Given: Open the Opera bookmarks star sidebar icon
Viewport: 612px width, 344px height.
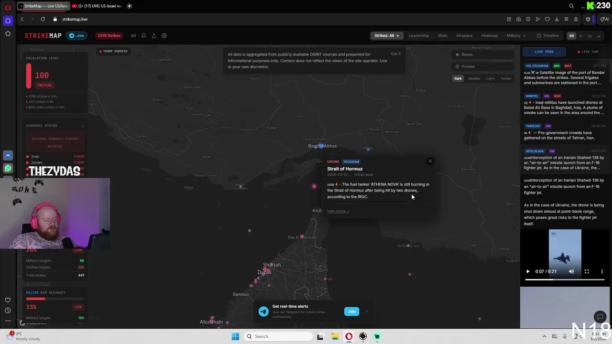Looking at the screenshot, I should tap(8, 33).
